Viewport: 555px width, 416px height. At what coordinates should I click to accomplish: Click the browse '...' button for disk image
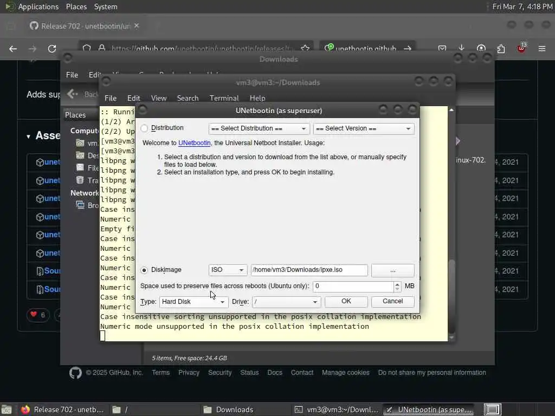[392, 270]
